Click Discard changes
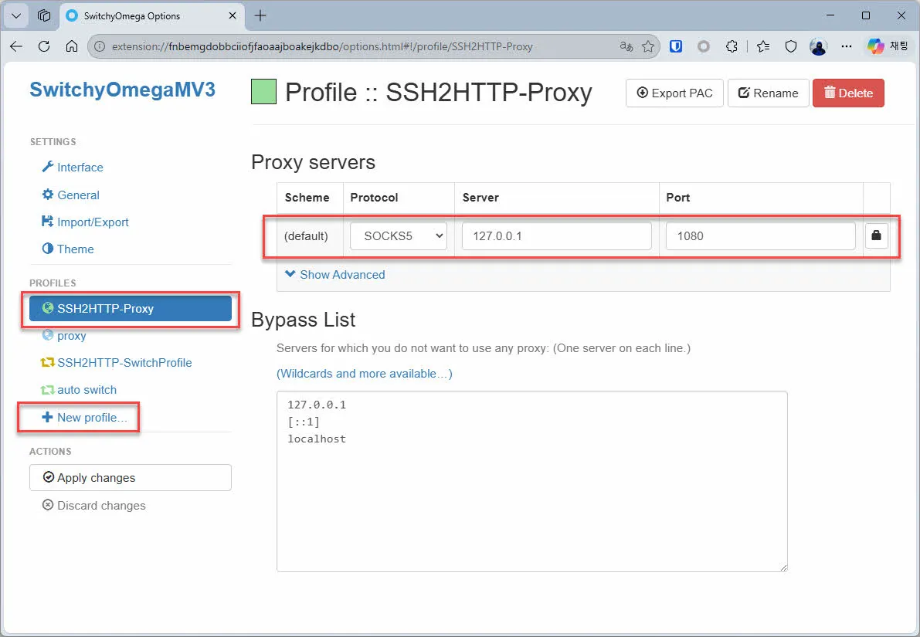This screenshot has width=920, height=637. 94,505
